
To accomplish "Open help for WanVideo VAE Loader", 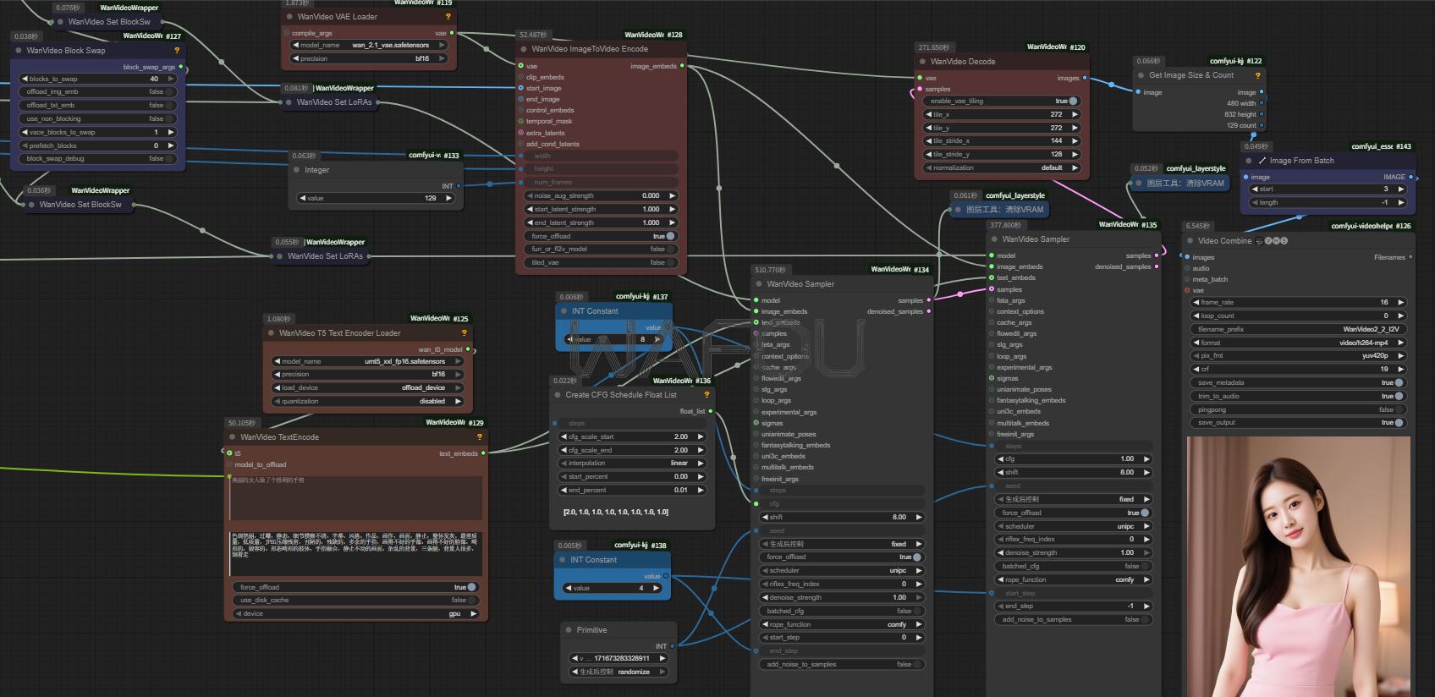I will click(448, 17).
